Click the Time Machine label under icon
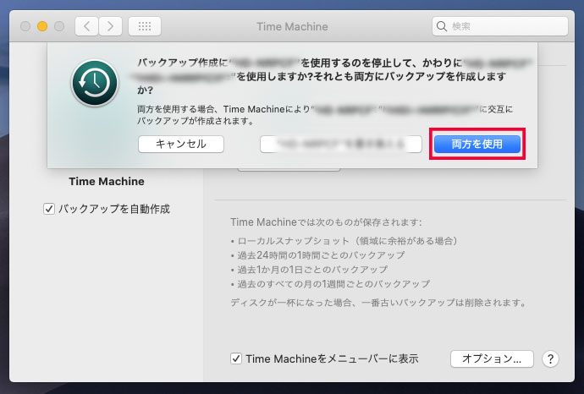Image resolution: width=584 pixels, height=394 pixels. coord(107,182)
